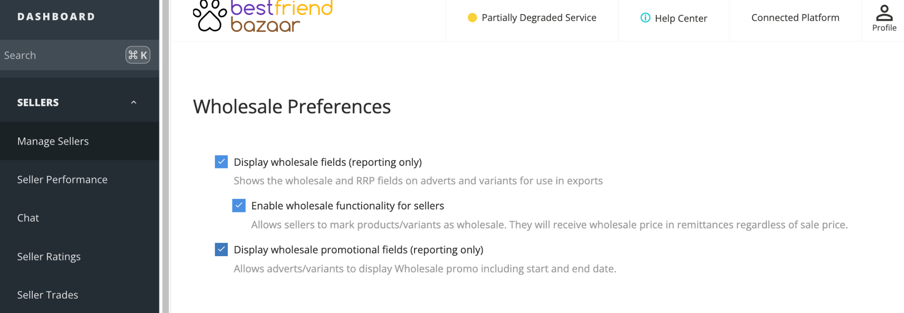Open Seller Trades page
The height and width of the screenshot is (313, 904).
(79, 294)
